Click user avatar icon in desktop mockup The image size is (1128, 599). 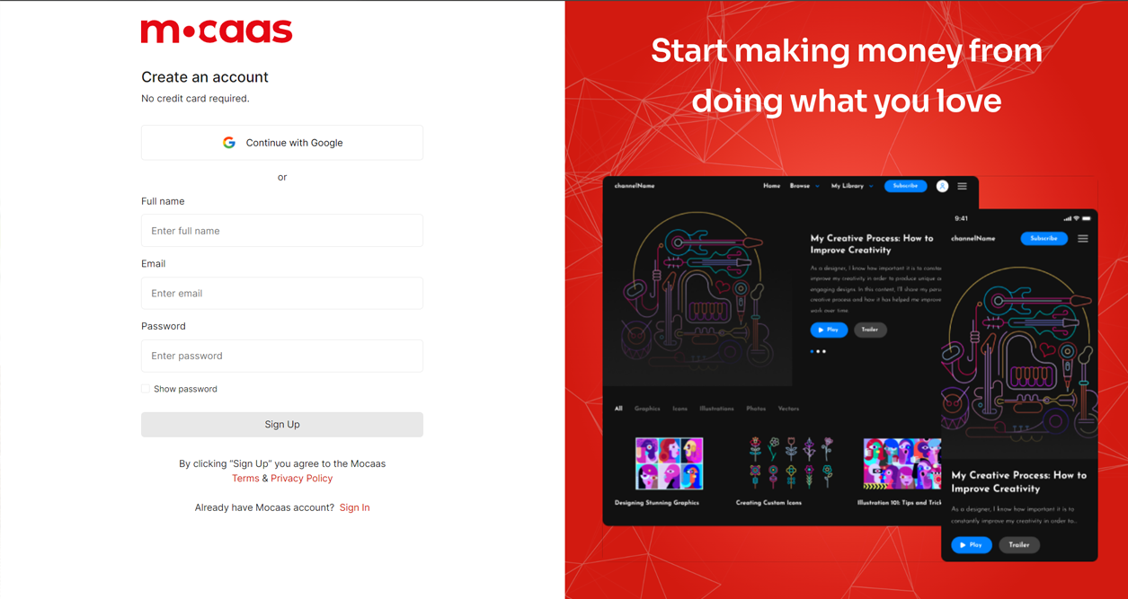coord(942,186)
